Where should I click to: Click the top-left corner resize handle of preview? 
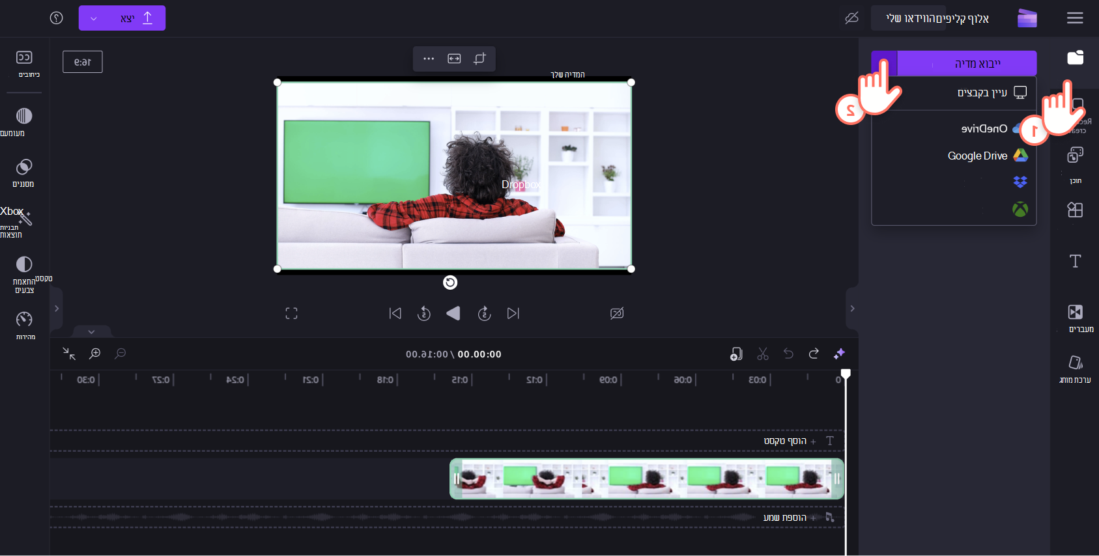click(x=278, y=83)
